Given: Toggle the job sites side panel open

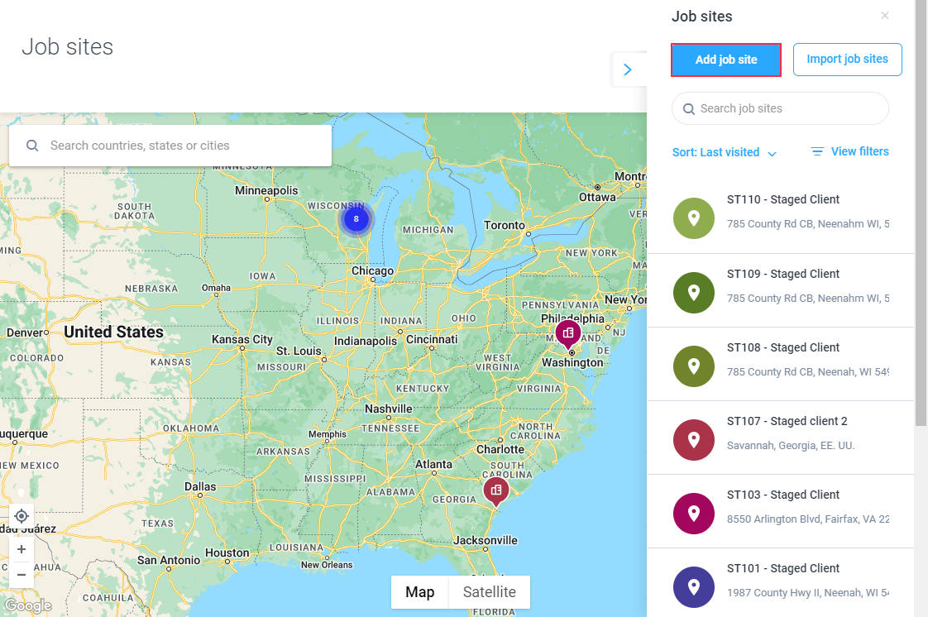Looking at the screenshot, I should pyautogui.click(x=628, y=69).
